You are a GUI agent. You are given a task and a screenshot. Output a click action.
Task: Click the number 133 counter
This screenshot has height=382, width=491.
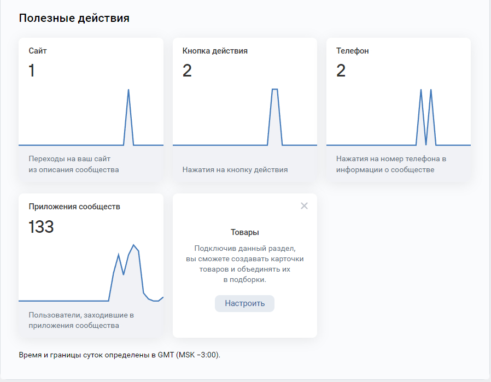(41, 227)
